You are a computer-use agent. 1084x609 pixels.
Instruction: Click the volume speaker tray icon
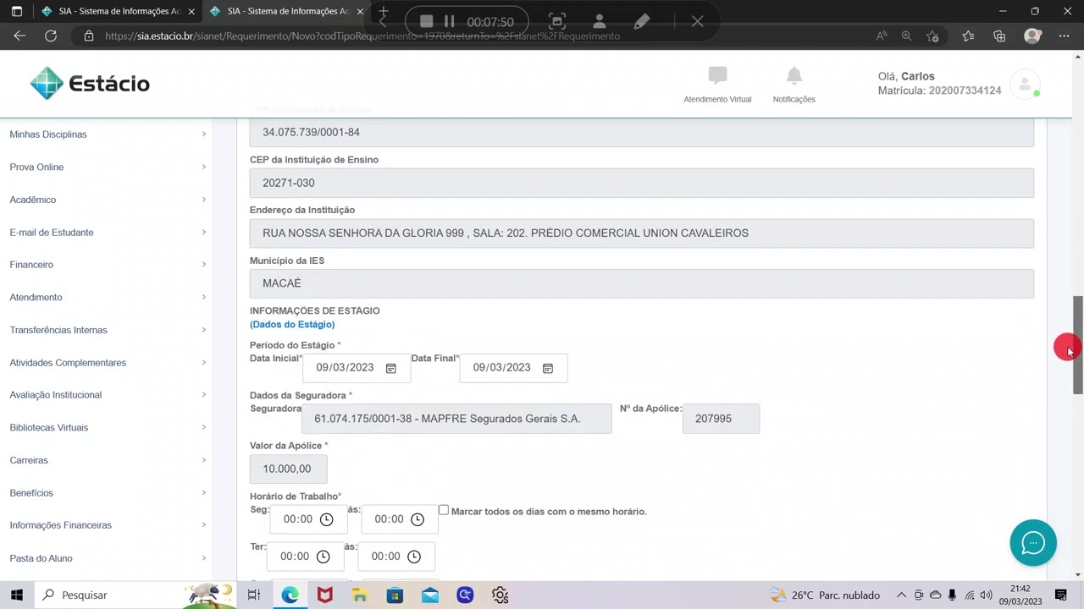tap(986, 595)
